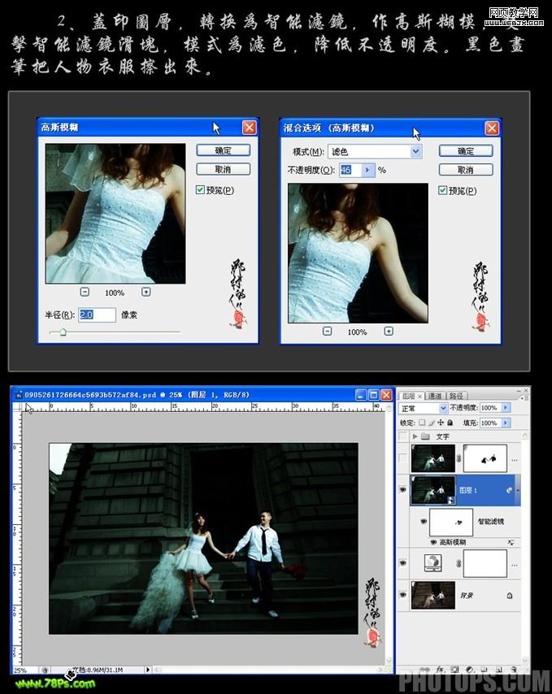Select the adjustment layer's white mask thumbnail

tap(485, 563)
